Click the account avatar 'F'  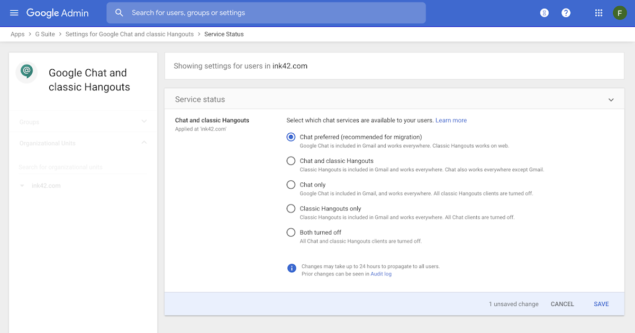(x=620, y=13)
